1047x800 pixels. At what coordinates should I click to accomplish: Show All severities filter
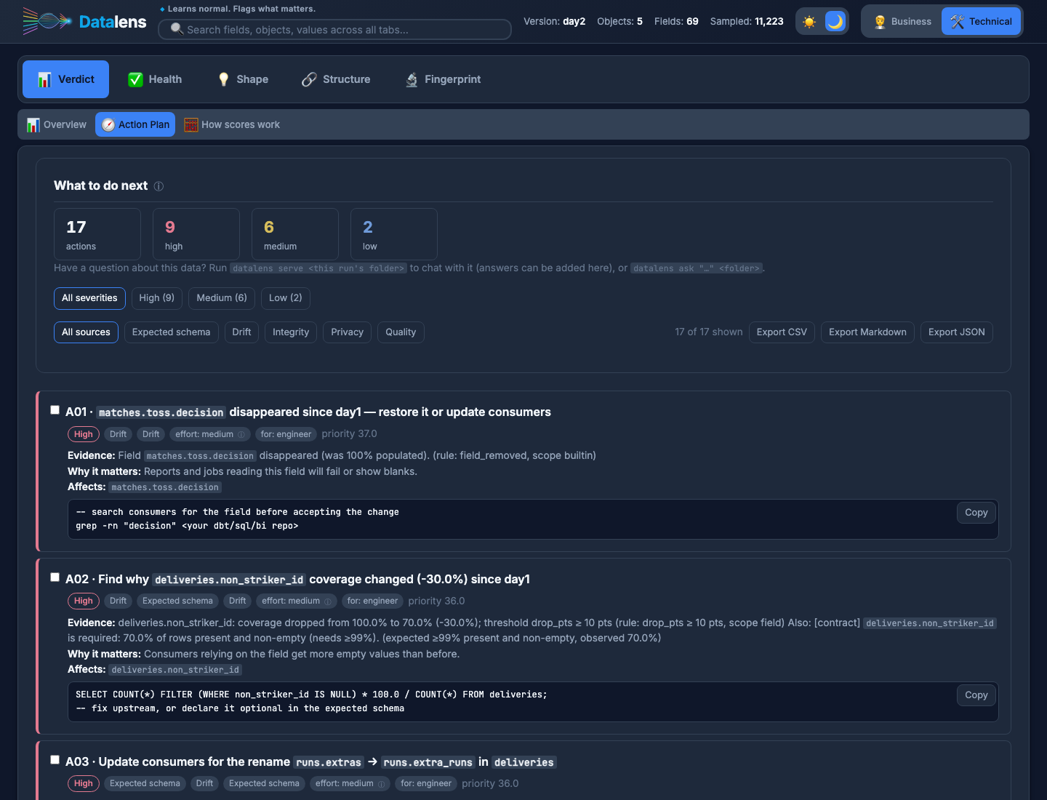coord(89,298)
